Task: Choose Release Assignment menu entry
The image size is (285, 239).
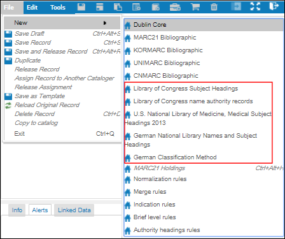Action: (x=62, y=87)
